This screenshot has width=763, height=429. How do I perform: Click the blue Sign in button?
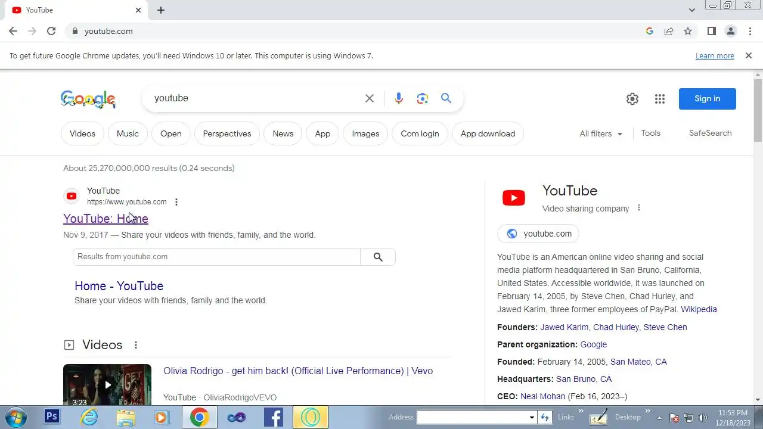coord(707,99)
